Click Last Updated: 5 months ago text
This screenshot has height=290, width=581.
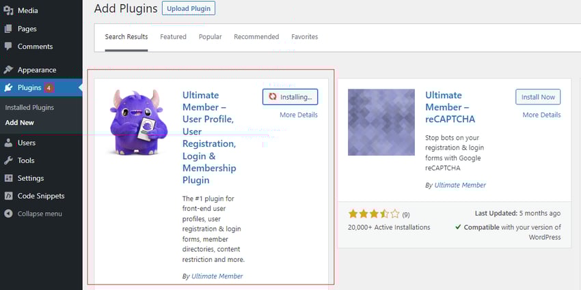point(517,214)
